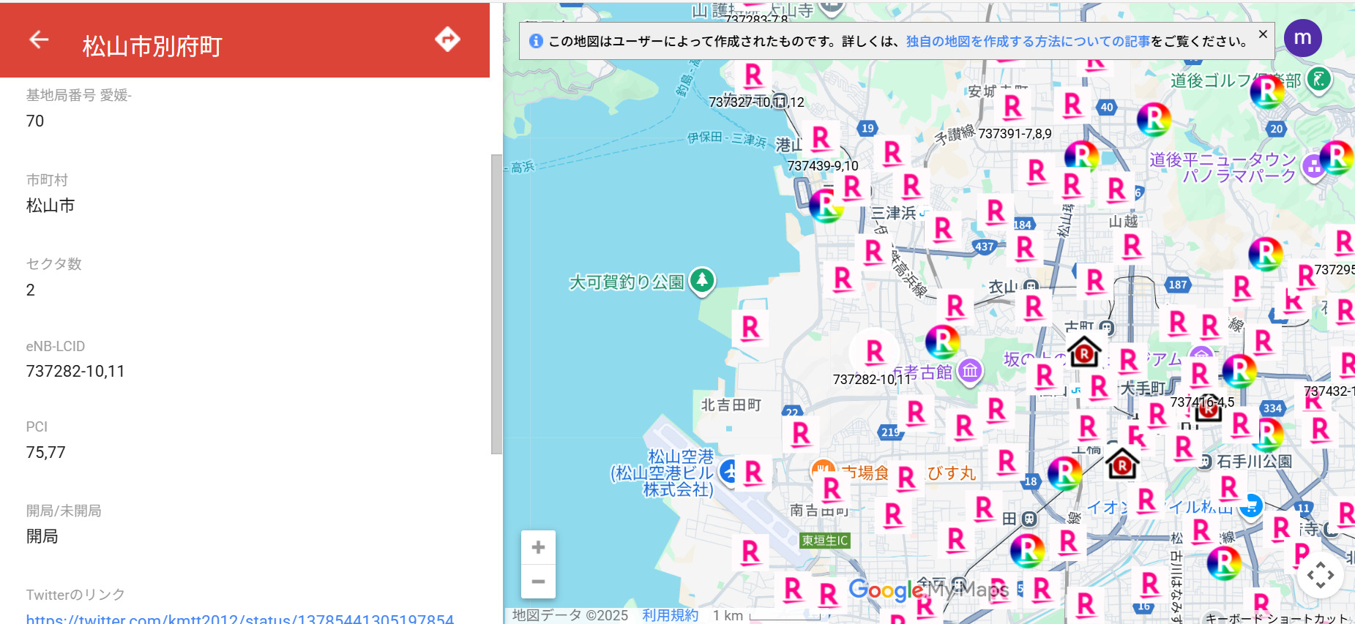This screenshot has width=1355, height=624.
Task: Zoom out with the minus button
Action: [x=538, y=582]
